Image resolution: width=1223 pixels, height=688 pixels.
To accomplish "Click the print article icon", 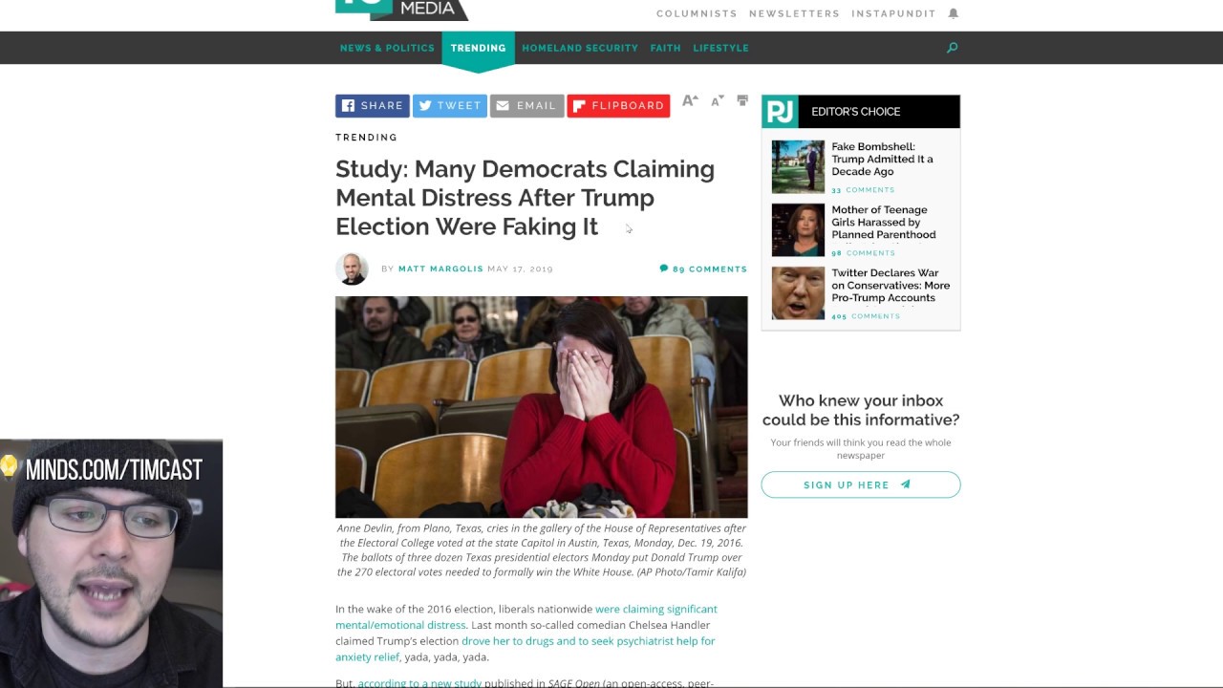I will tap(742, 100).
